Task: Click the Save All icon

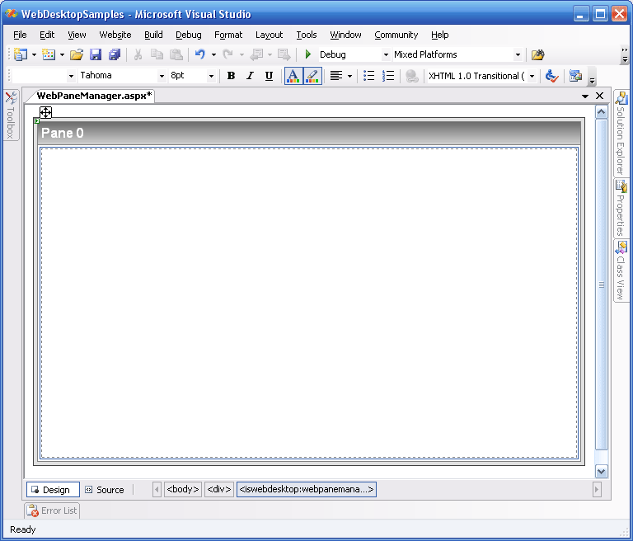Action: [x=115, y=54]
